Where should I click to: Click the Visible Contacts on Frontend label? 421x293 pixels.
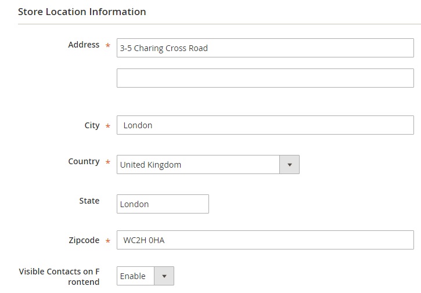(x=59, y=277)
